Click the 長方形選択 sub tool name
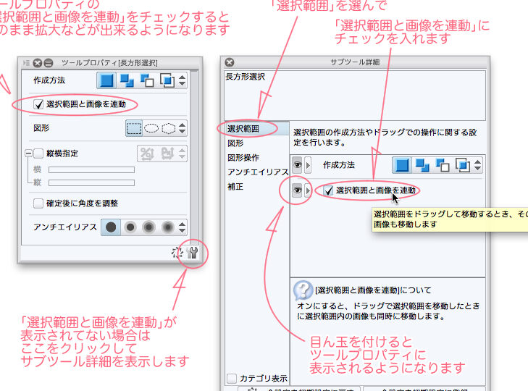528x391 pixels. coord(245,77)
